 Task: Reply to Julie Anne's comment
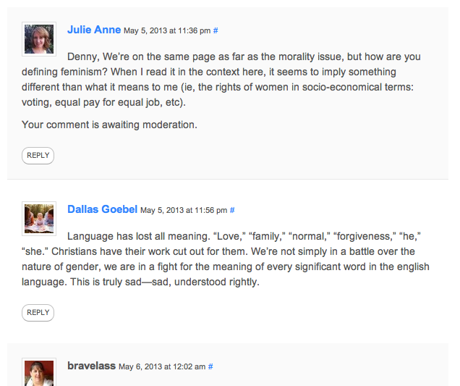click(38, 155)
